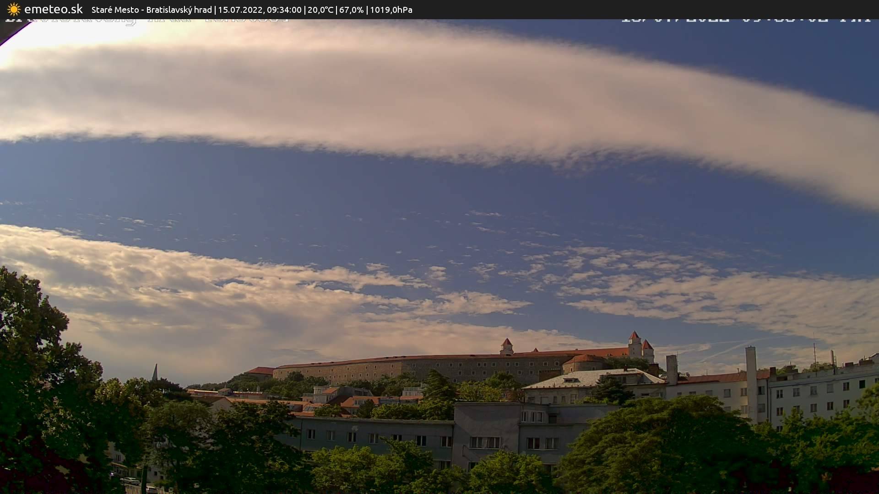Image resolution: width=879 pixels, height=494 pixels.
Task: Click the 67,0% humidity reading
Action: tap(351, 10)
